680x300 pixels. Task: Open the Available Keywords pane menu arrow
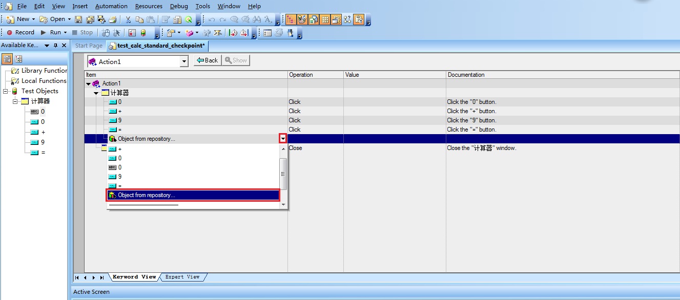[47, 46]
